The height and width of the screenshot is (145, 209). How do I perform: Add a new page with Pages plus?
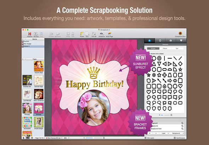pos(23,59)
